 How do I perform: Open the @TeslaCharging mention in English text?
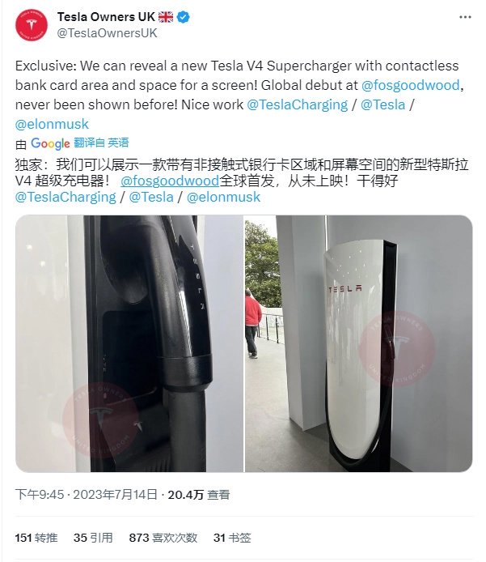(x=297, y=104)
